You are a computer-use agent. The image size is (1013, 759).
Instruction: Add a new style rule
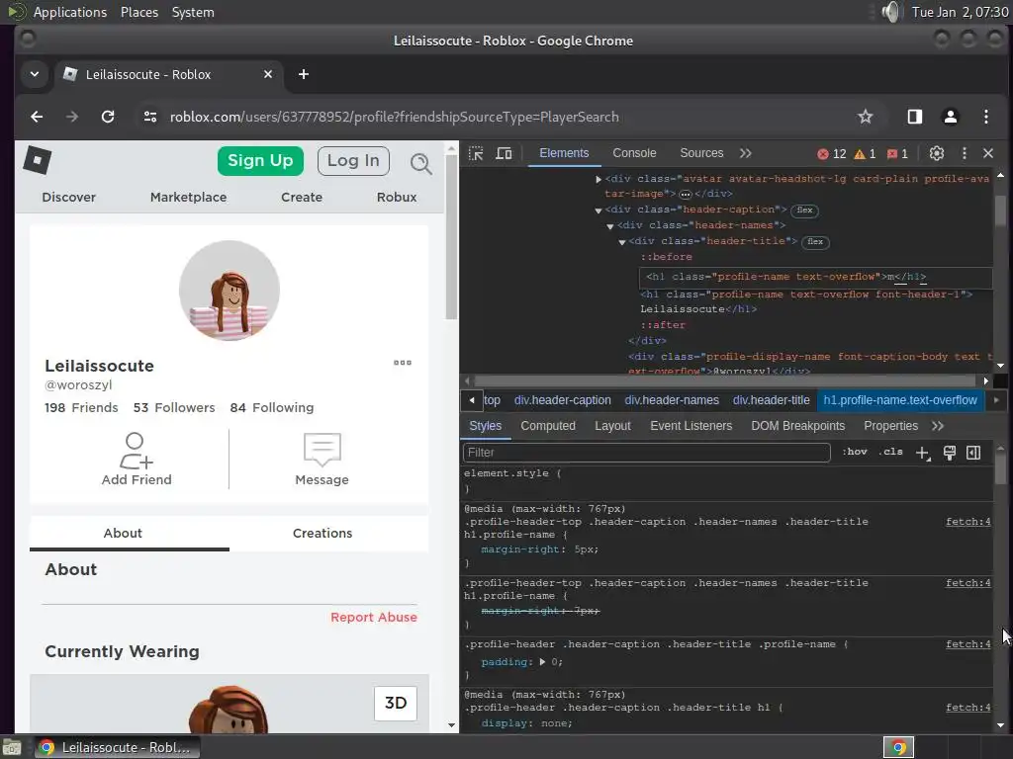pos(923,453)
